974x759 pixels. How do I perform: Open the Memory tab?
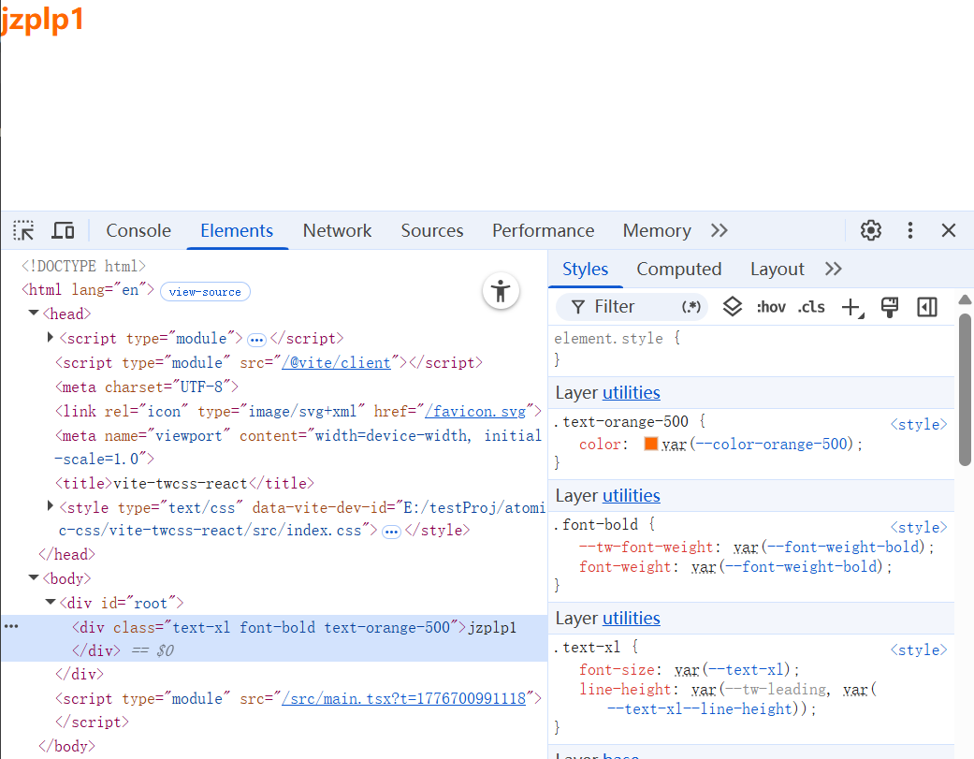coord(657,230)
